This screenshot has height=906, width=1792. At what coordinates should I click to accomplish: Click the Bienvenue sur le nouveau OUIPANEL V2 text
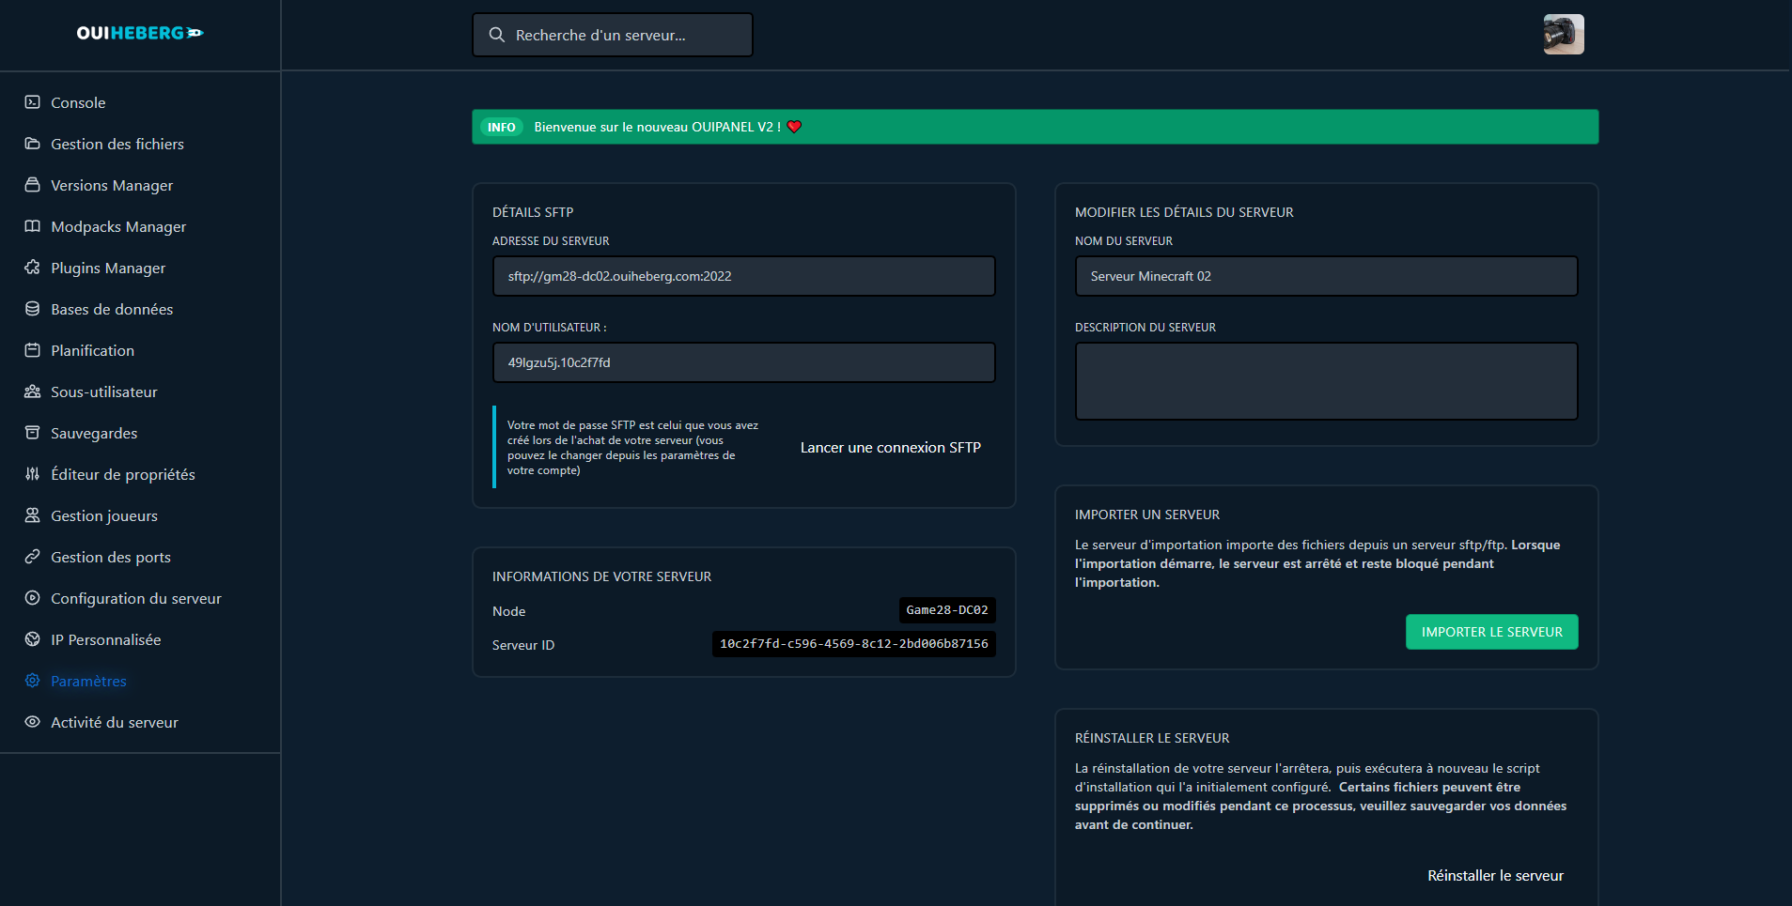coord(657,127)
